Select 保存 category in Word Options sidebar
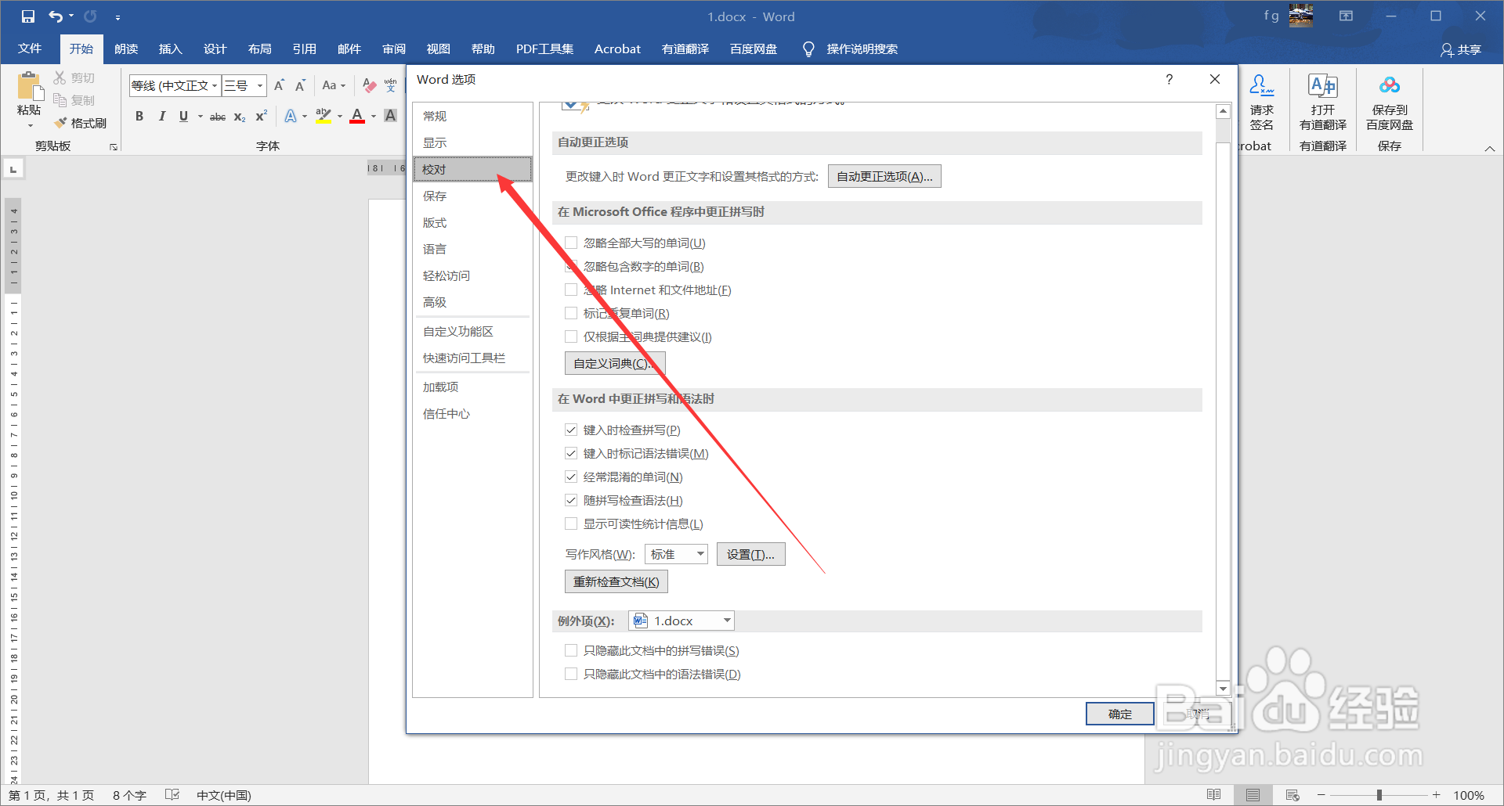 pyautogui.click(x=472, y=196)
